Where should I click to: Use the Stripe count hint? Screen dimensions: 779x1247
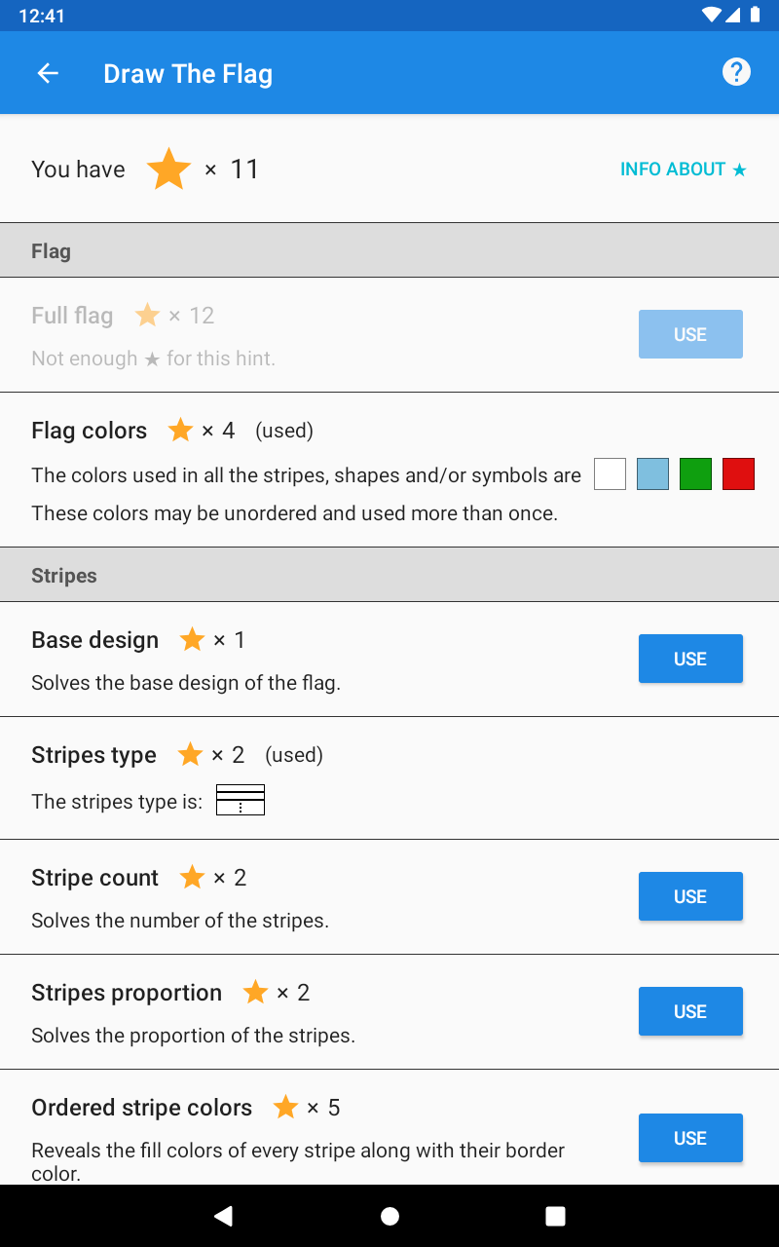tap(690, 896)
